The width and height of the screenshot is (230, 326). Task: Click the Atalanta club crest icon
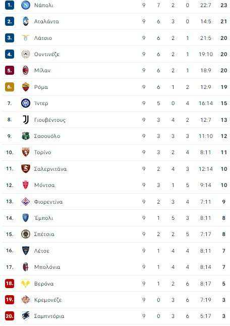tap(26, 21)
